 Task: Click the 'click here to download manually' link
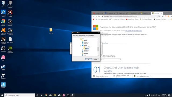click(x=134, y=31)
